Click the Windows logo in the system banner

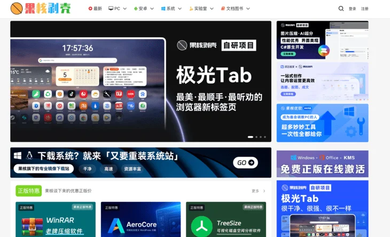(18, 156)
